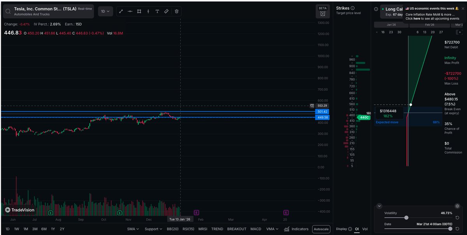Click the ticker search magnifier icon

(8, 11)
